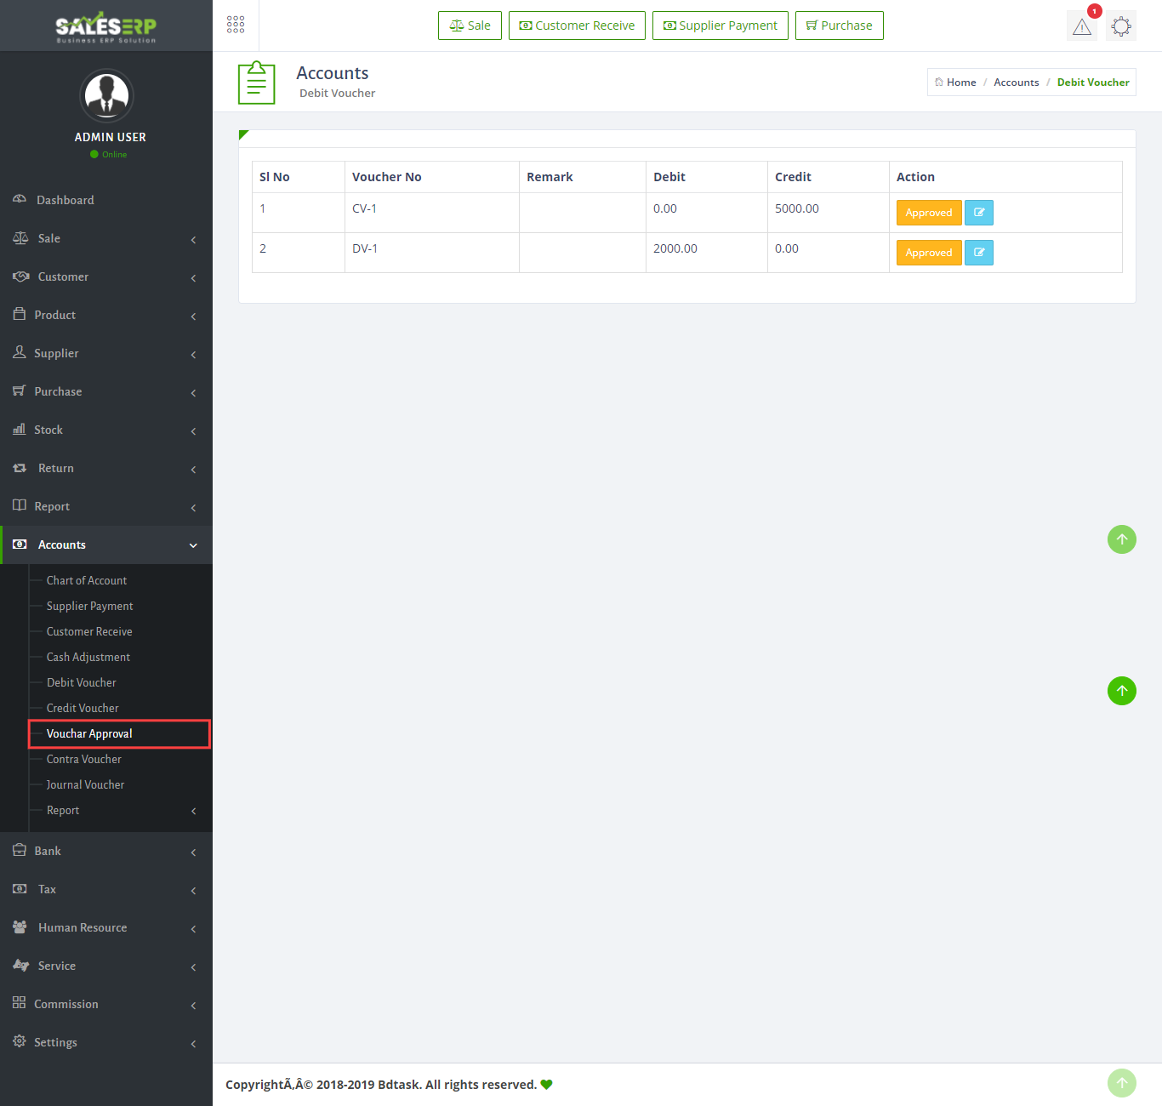Viewport: 1162px width, 1106px height.
Task: Click the Customer Receive shortcut button
Action: point(577,26)
